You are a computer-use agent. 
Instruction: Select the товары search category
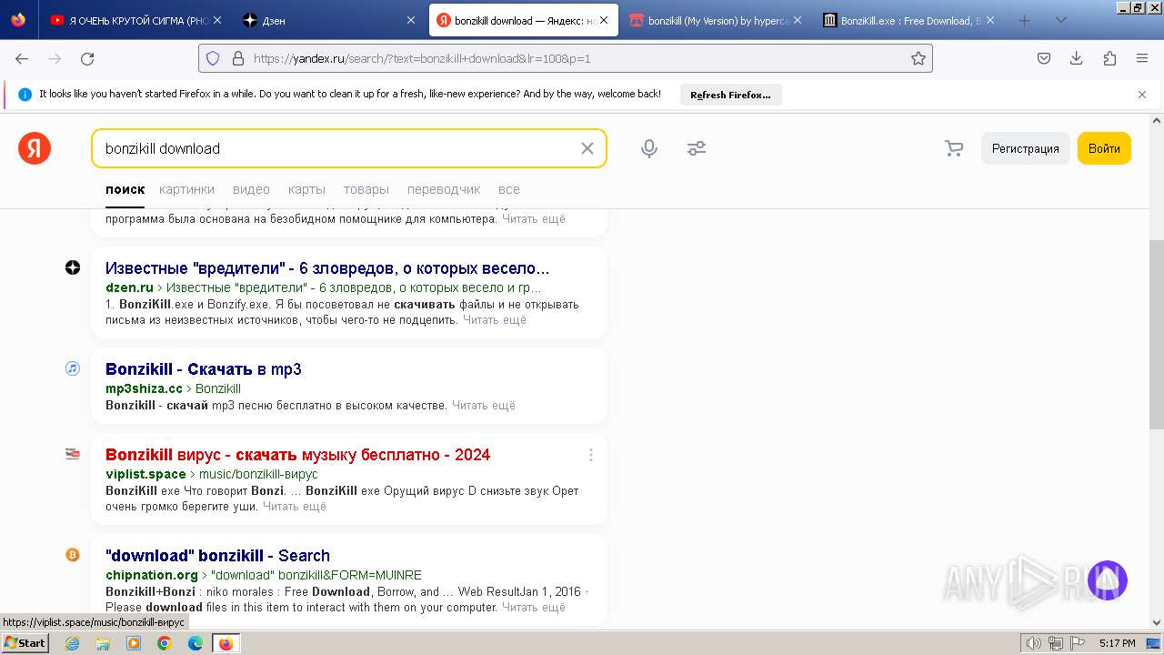click(x=366, y=189)
